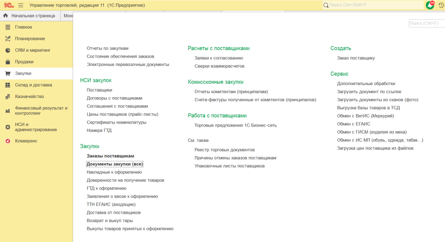The width and height of the screenshot is (445, 242).
Task: Open Возврат и выкуп тары
Action: tap(110, 221)
